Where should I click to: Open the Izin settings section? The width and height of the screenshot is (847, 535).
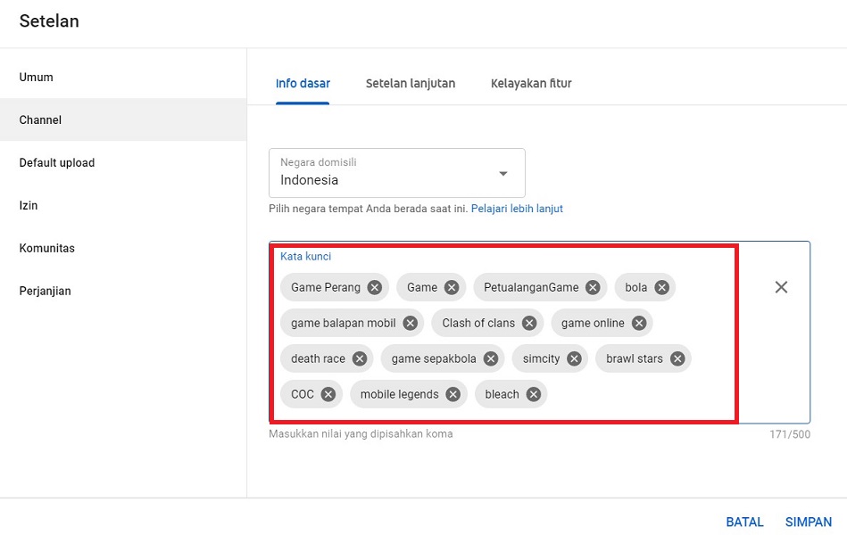(123, 205)
